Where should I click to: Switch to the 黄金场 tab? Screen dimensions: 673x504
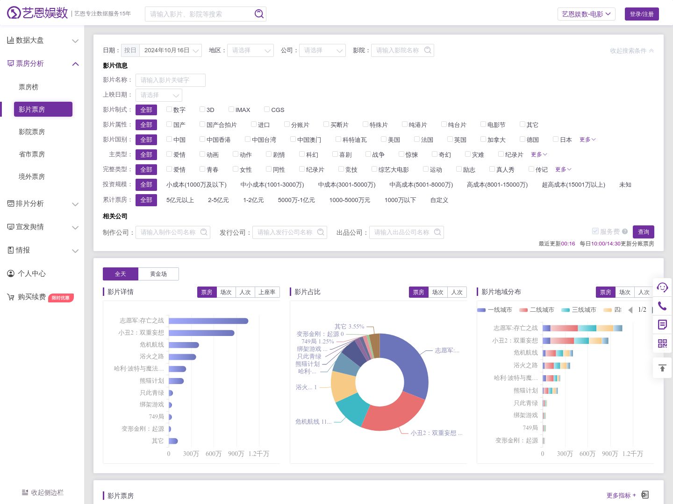[158, 274]
